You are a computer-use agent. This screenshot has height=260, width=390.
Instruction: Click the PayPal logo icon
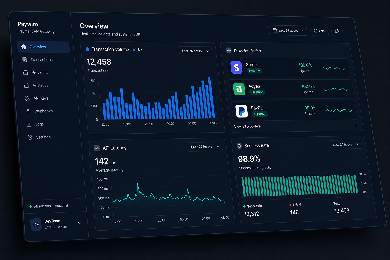242,111
